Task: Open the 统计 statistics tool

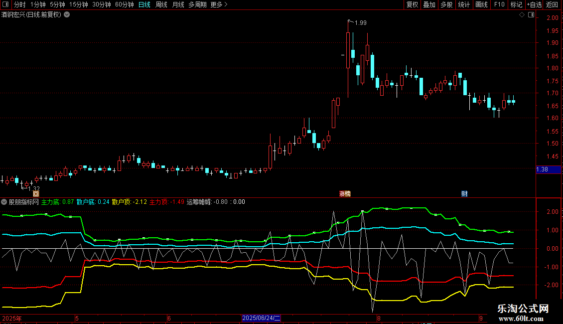Action: pos(464,4)
